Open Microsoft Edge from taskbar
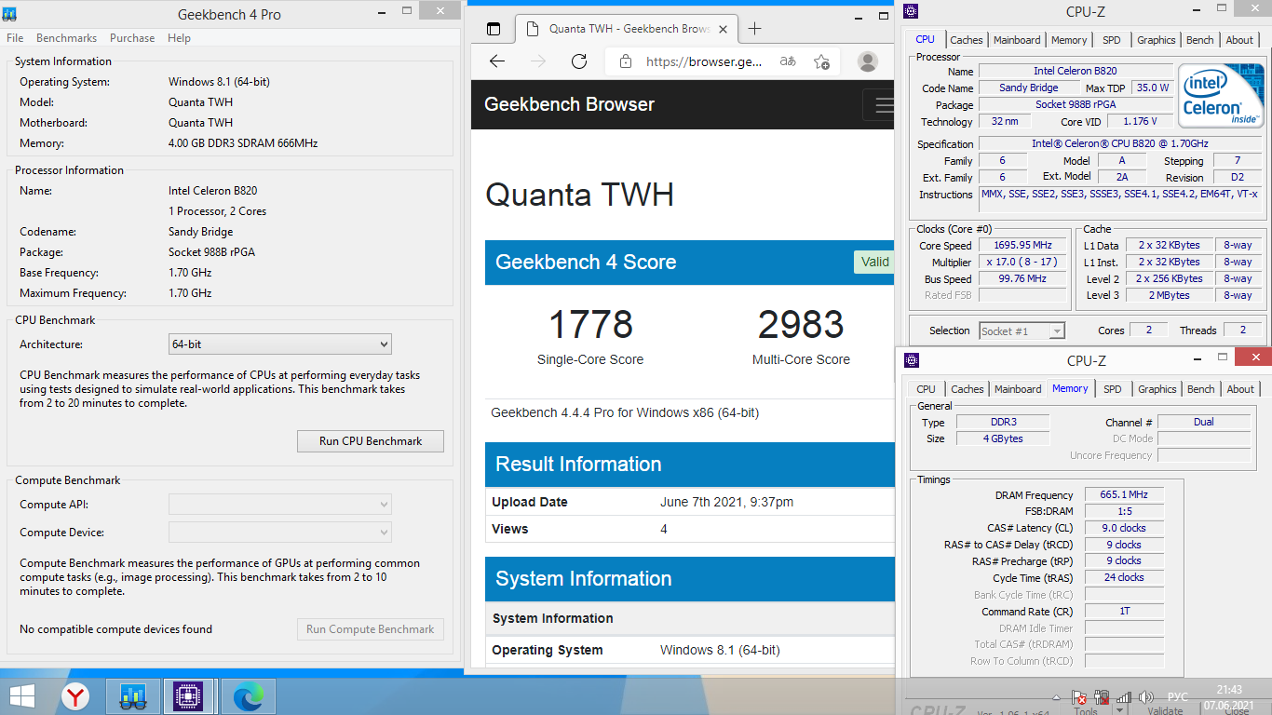The width and height of the screenshot is (1272, 715). [x=248, y=695]
